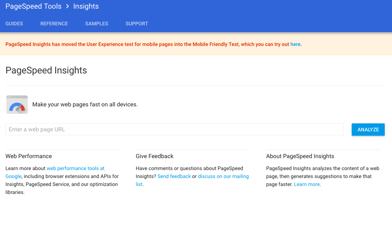Open the Insights breadcrumb link
The width and height of the screenshot is (392, 237).
[x=86, y=6]
